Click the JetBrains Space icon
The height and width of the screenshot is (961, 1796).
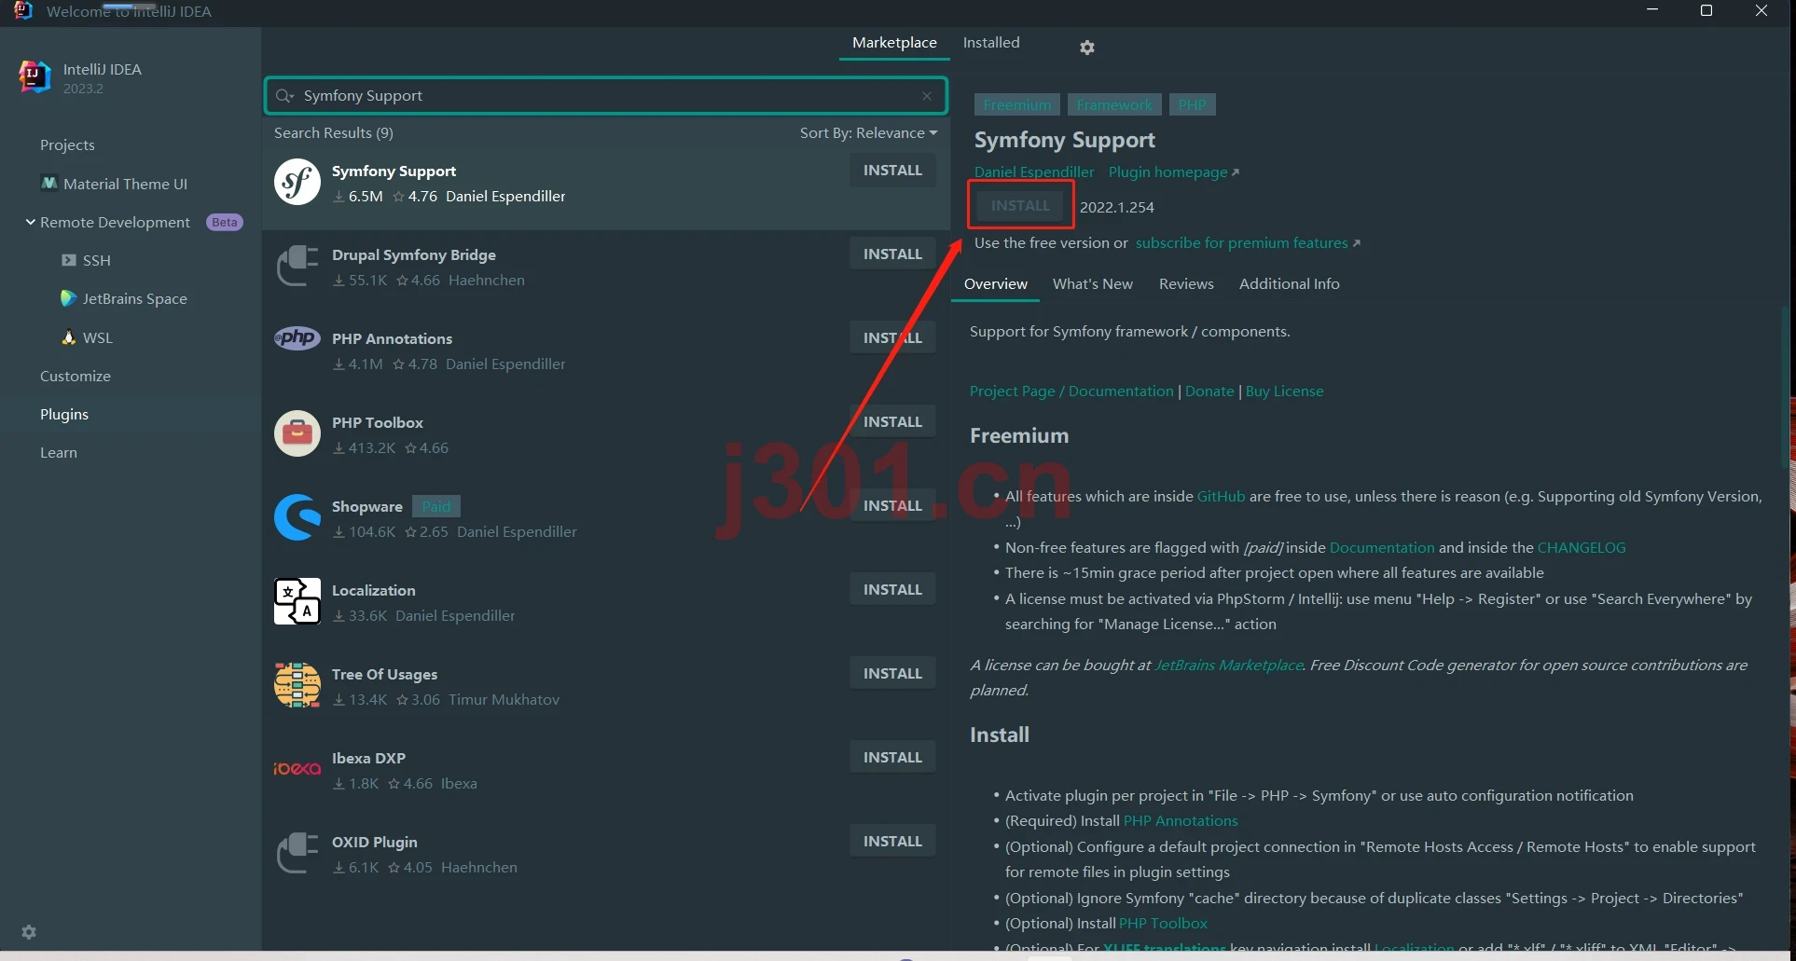(x=68, y=298)
